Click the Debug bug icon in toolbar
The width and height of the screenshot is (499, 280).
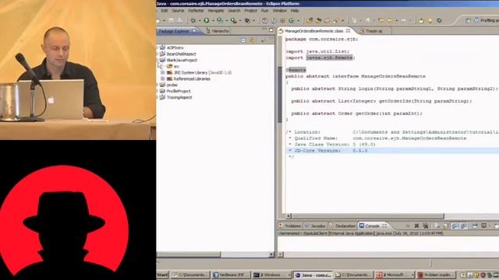pos(193,21)
